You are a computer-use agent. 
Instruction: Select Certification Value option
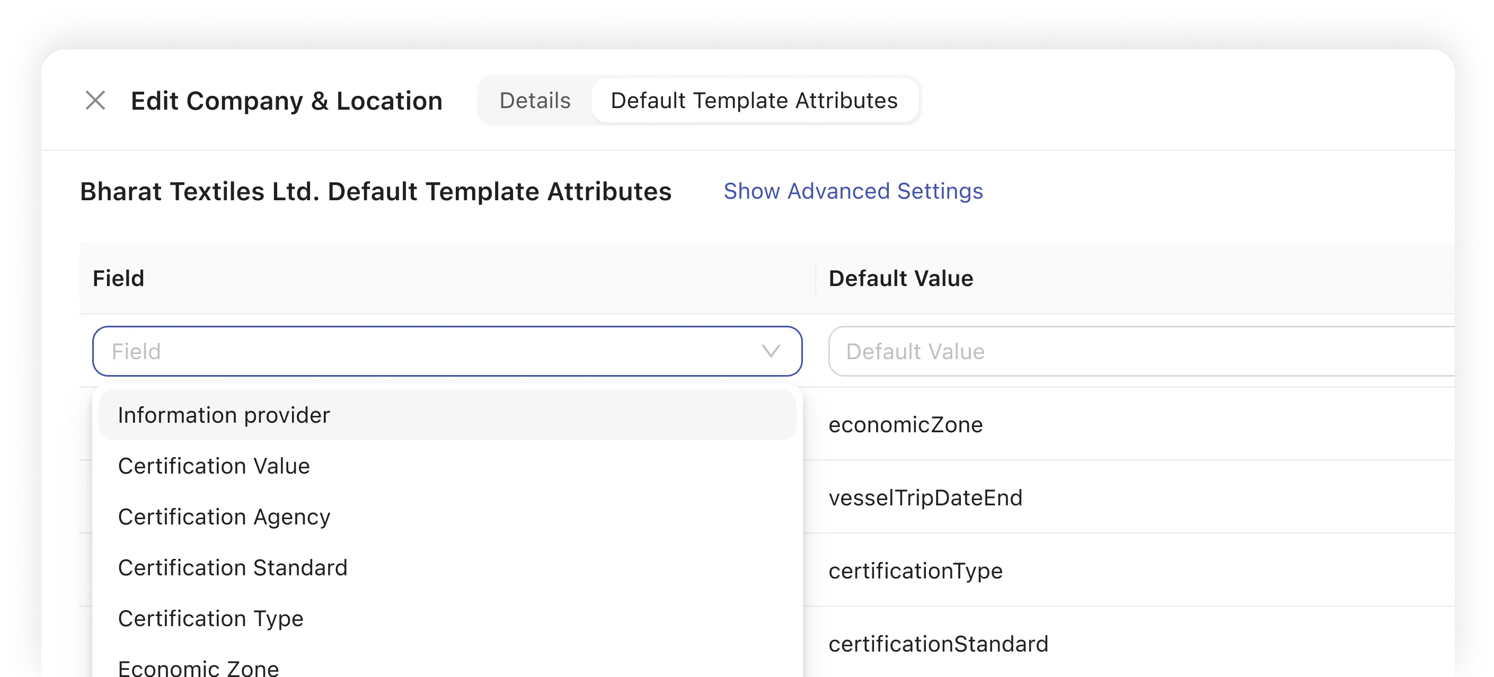pyautogui.click(x=214, y=466)
